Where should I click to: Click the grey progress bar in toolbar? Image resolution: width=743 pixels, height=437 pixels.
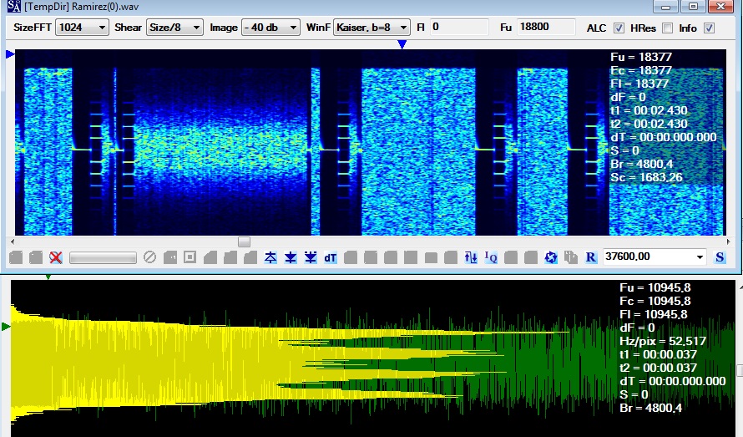pyautogui.click(x=103, y=257)
